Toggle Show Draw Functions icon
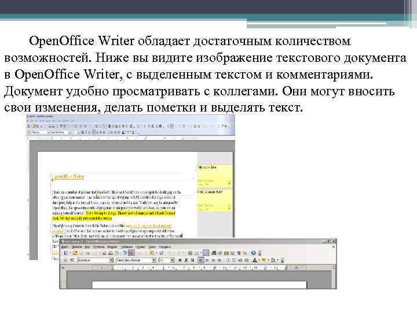Screen dimensions: 417x312 pos(206,253)
